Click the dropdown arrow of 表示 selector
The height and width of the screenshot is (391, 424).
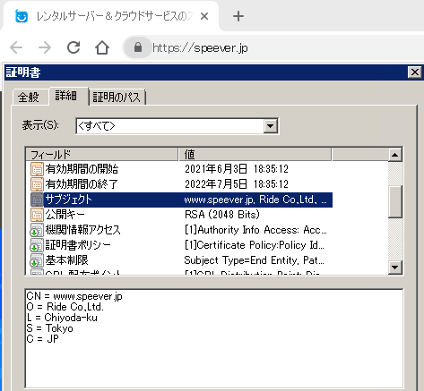pyautogui.click(x=271, y=126)
